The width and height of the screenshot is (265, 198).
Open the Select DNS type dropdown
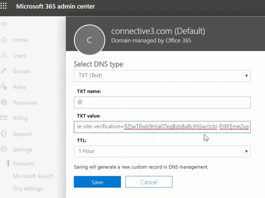[162, 76]
